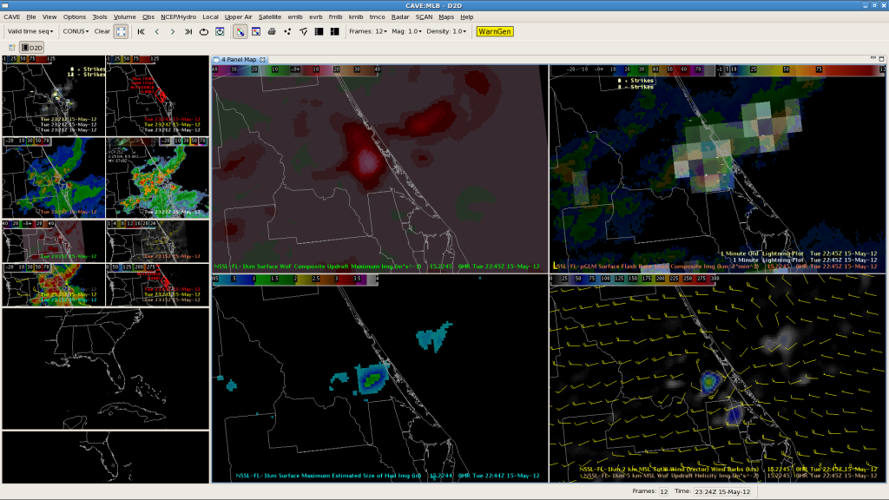Open the Upper Air menu

point(239,16)
